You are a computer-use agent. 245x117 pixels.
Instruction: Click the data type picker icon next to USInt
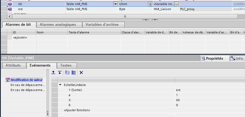tap(150, 4)
